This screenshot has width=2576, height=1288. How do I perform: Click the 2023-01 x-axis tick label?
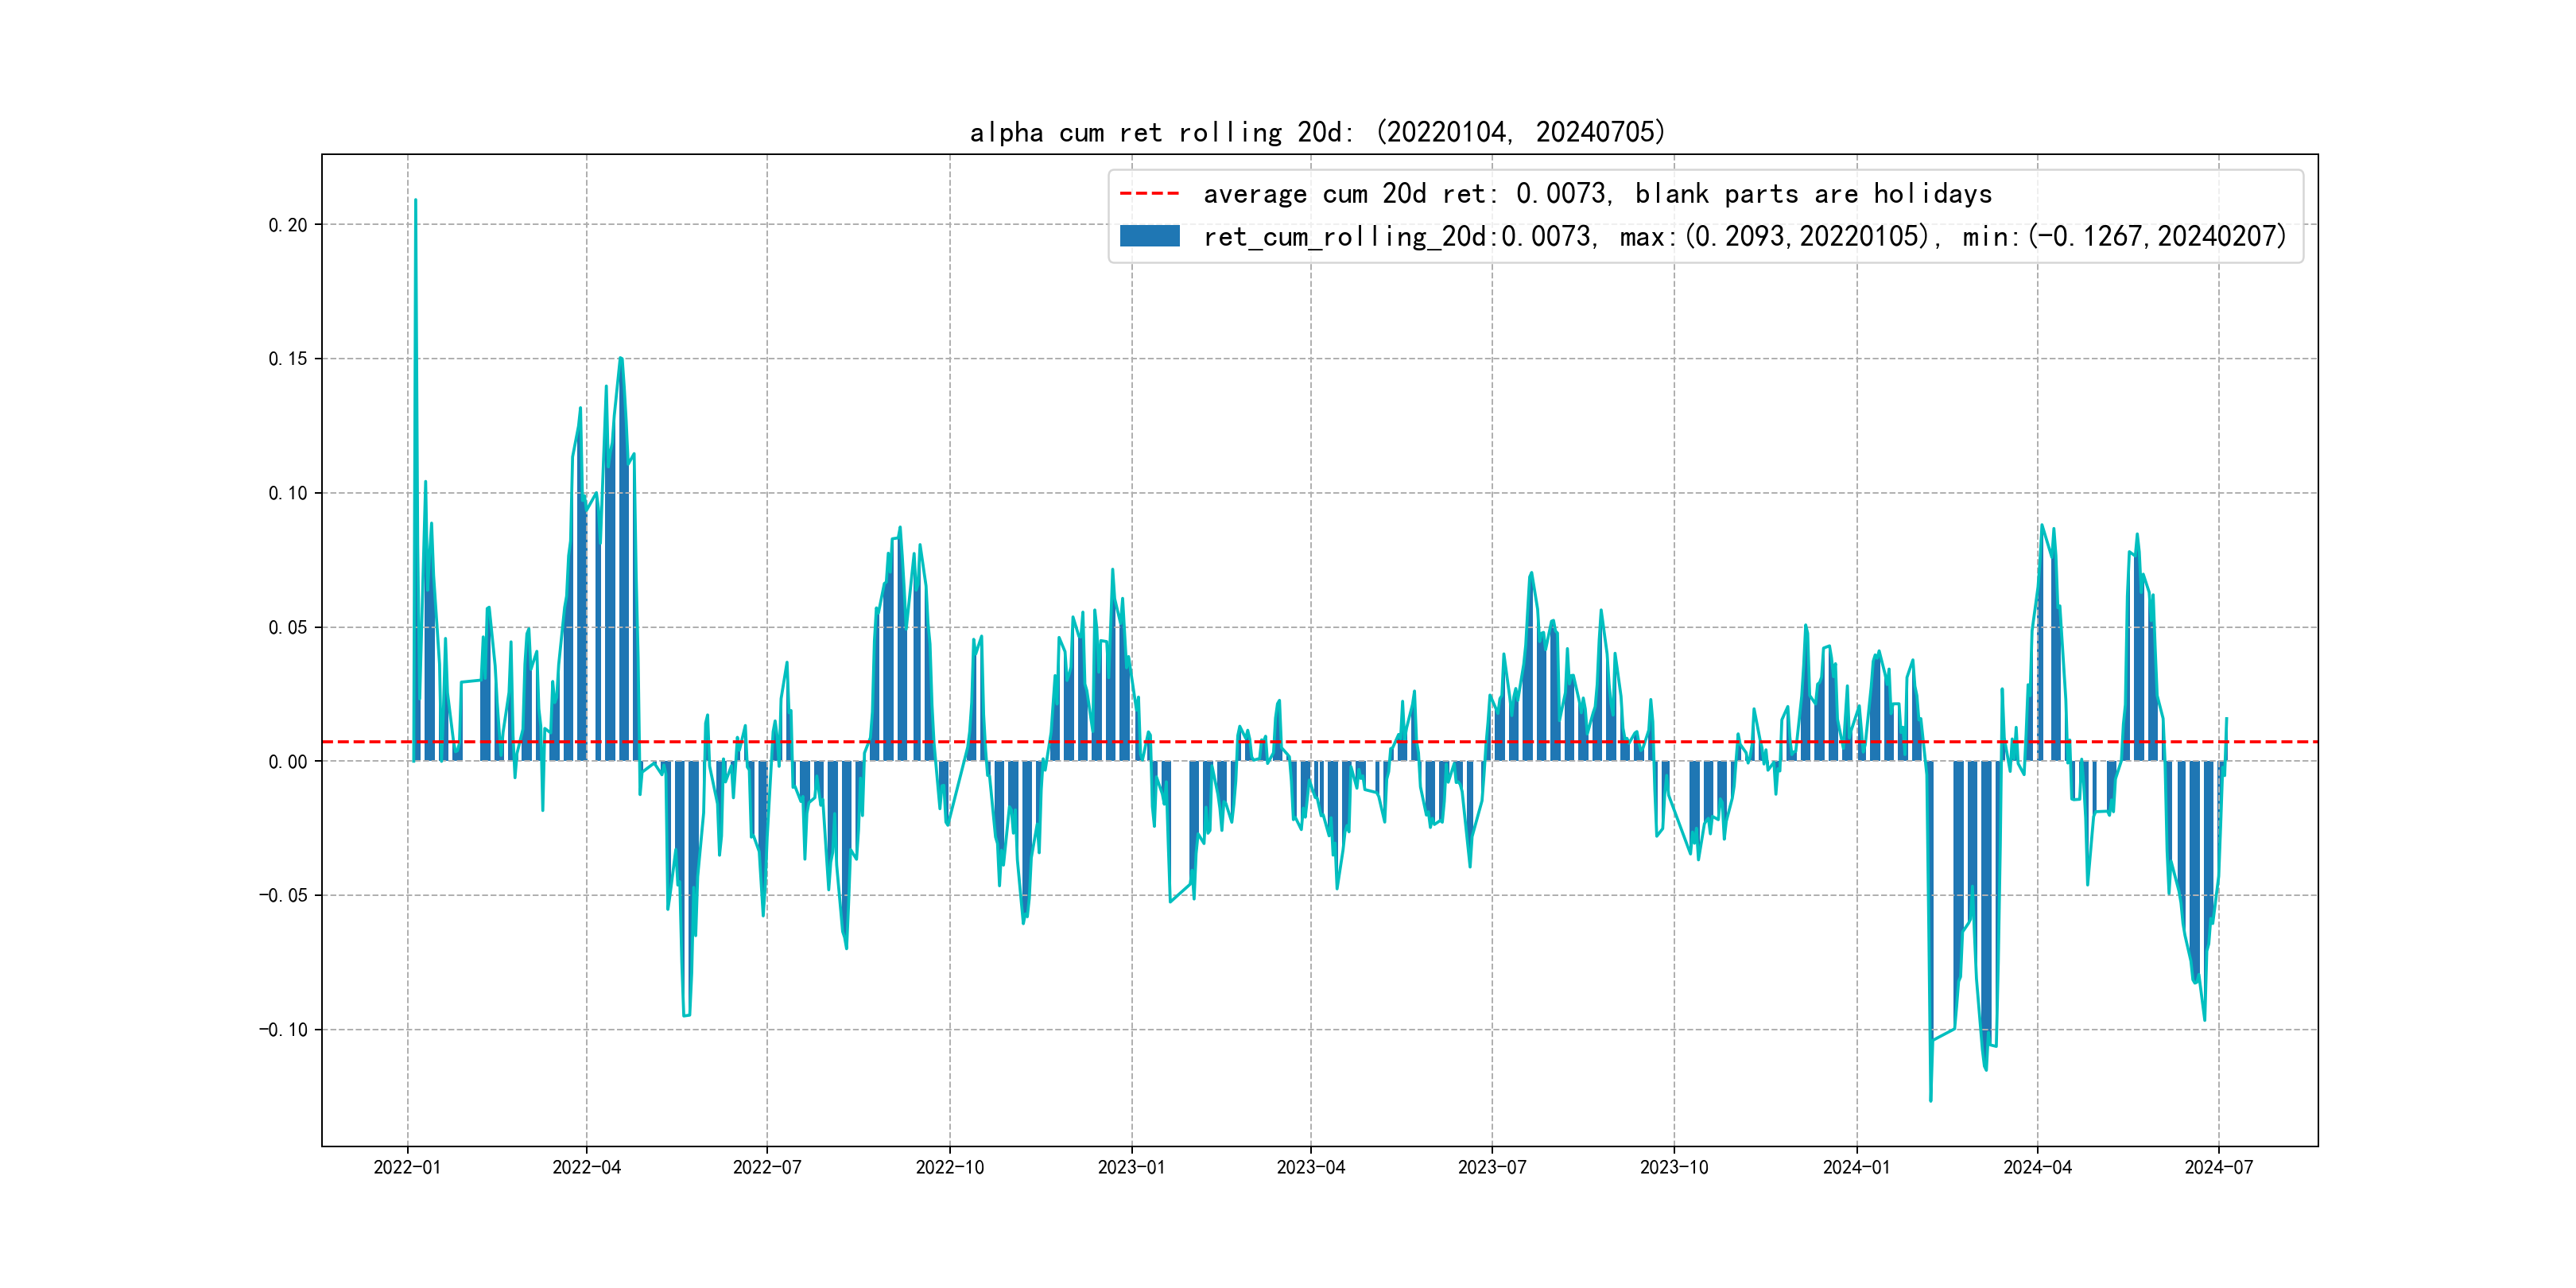click(x=1131, y=1167)
